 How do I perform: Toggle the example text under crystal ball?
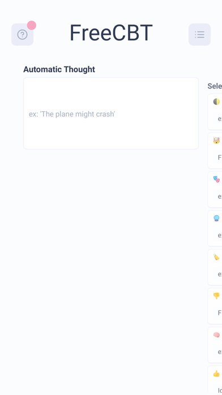pyautogui.click(x=220, y=236)
